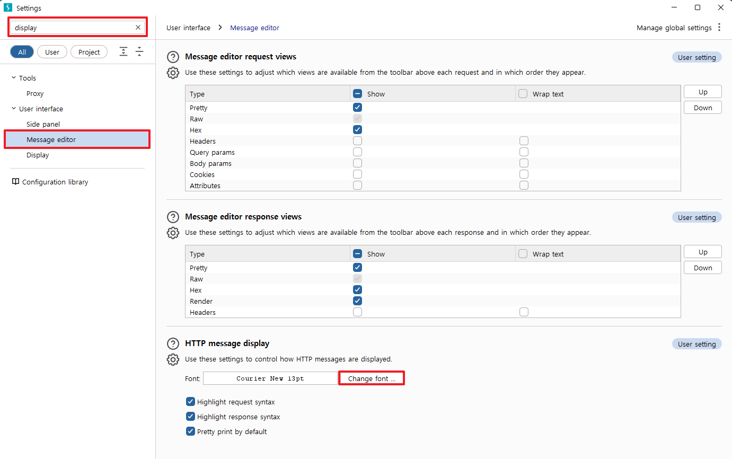Open the three-dot menu beside Manage global settings
The image size is (732, 459).
(x=719, y=28)
